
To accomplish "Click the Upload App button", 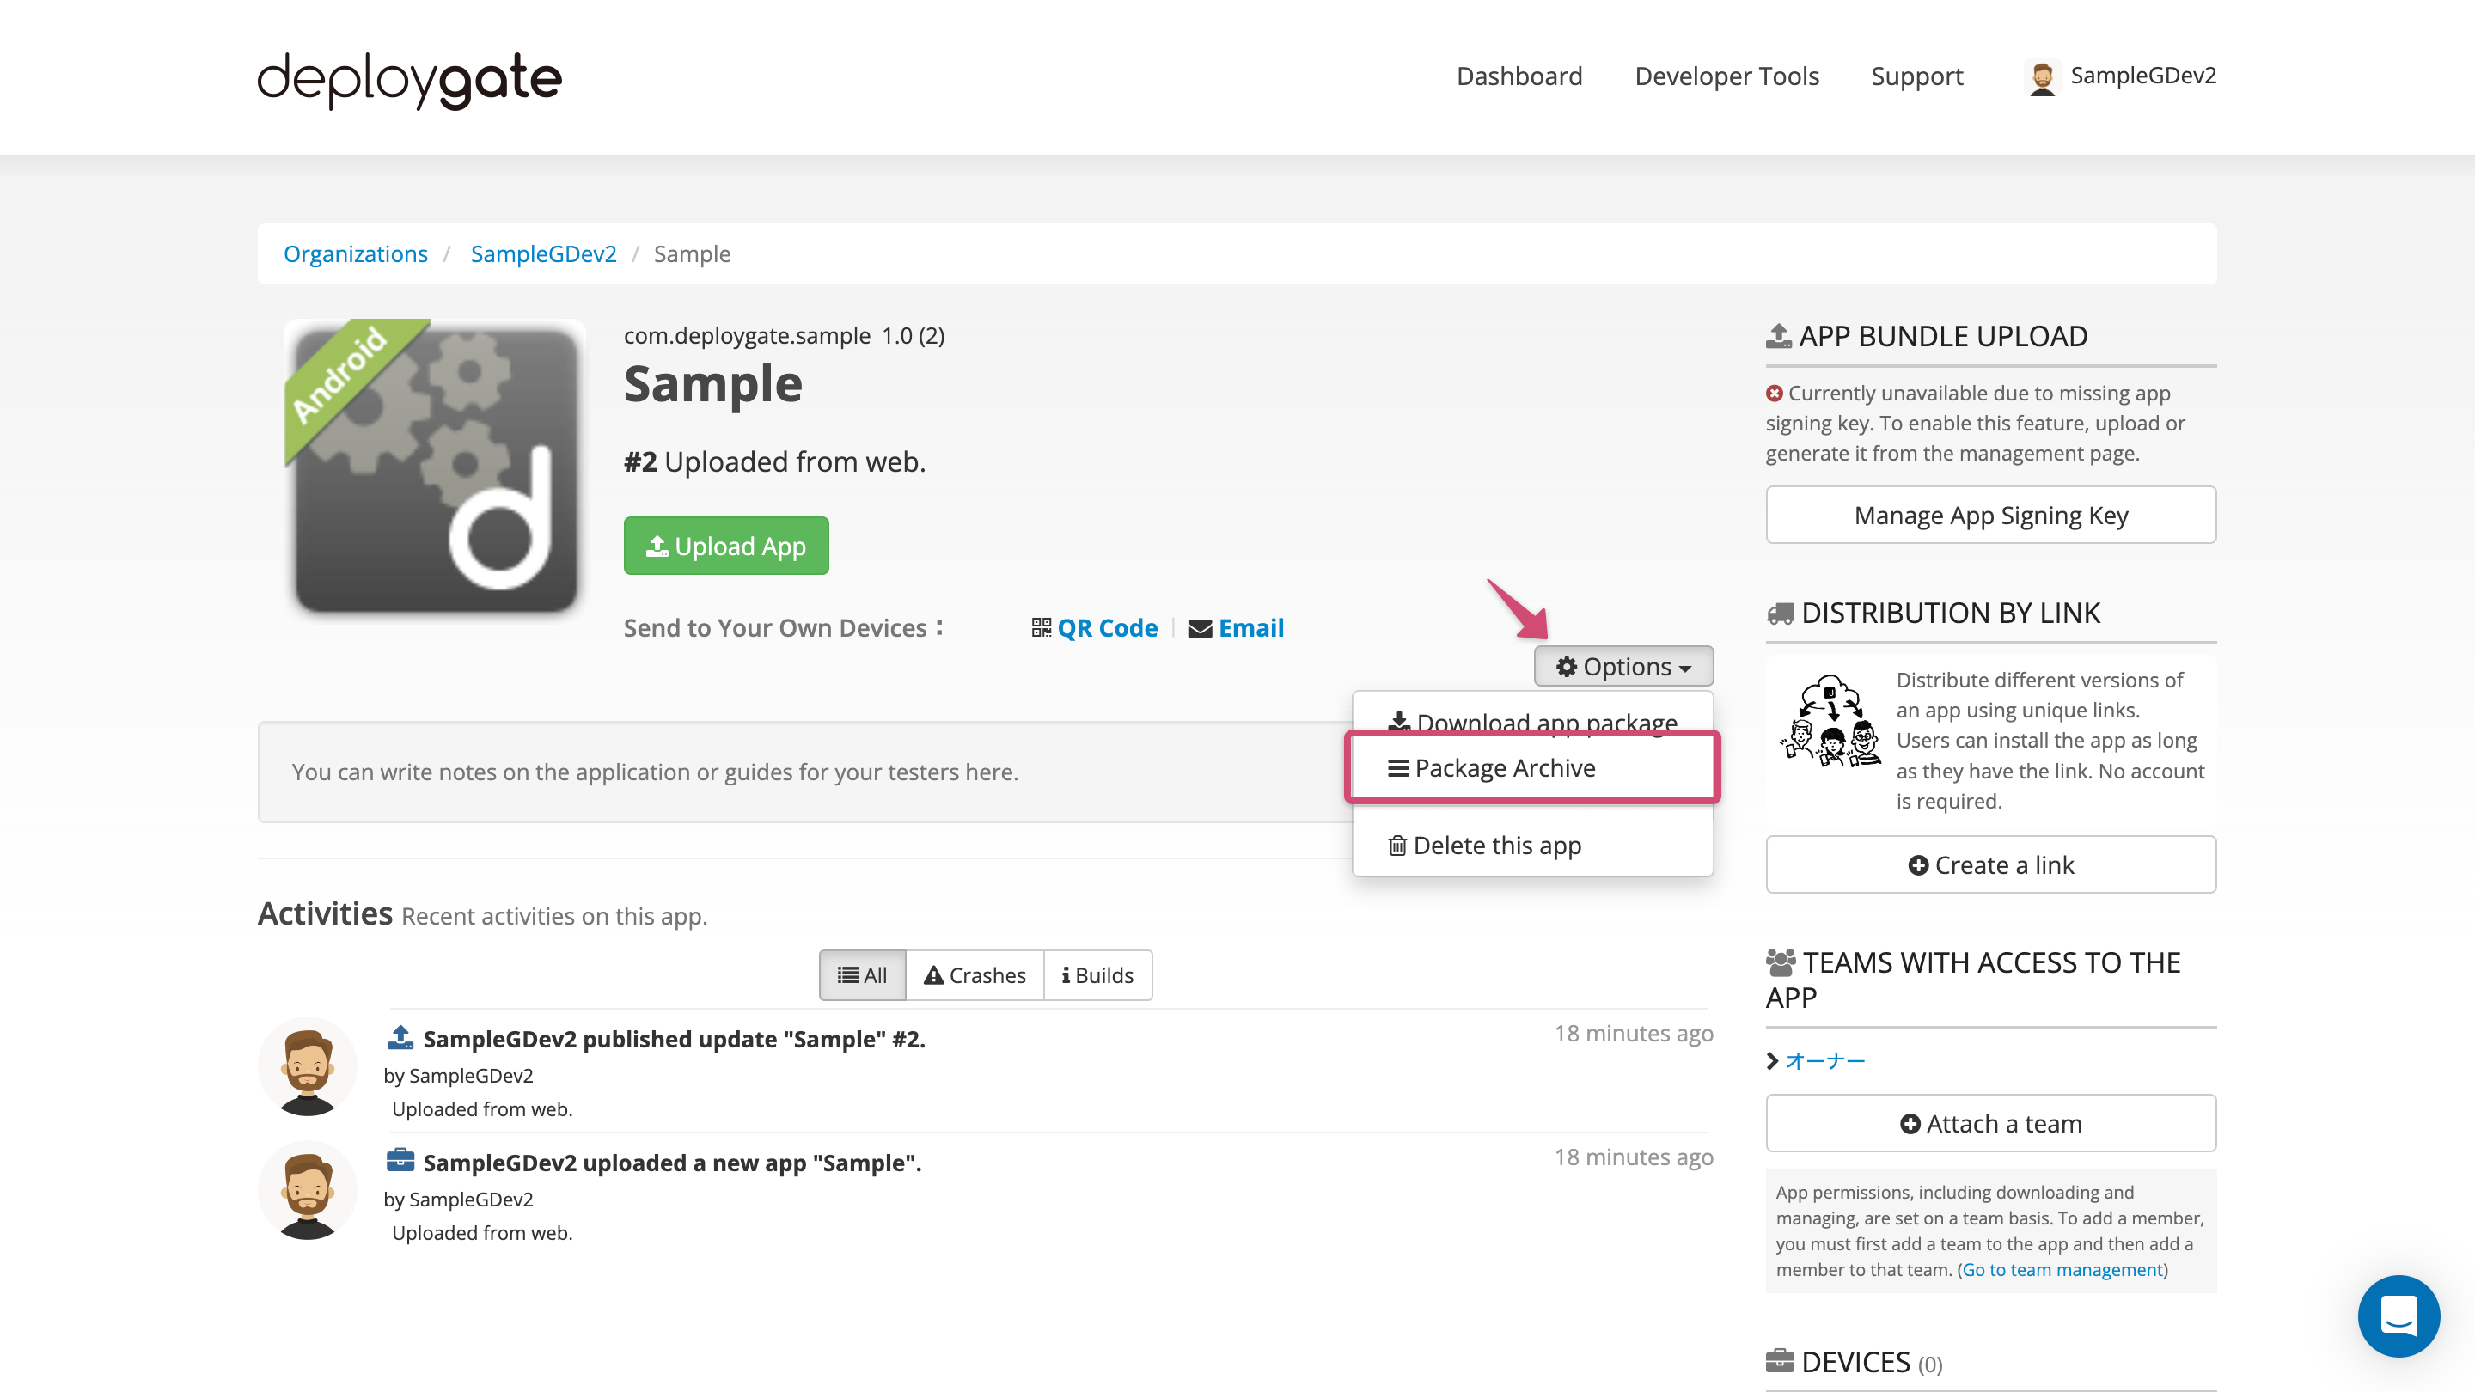I will tap(726, 546).
